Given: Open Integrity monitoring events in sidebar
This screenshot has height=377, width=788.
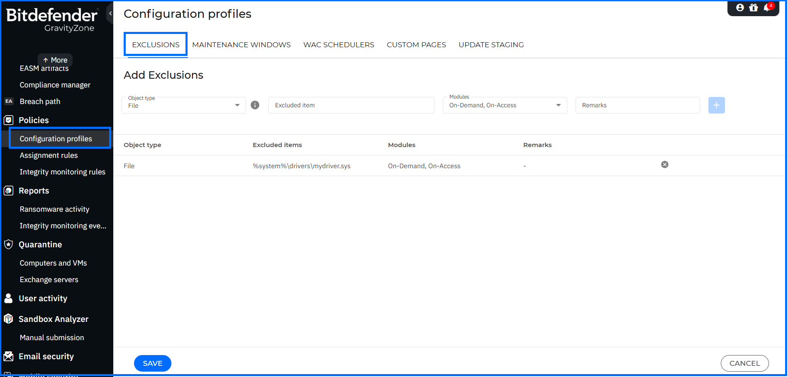Looking at the screenshot, I should (x=63, y=226).
